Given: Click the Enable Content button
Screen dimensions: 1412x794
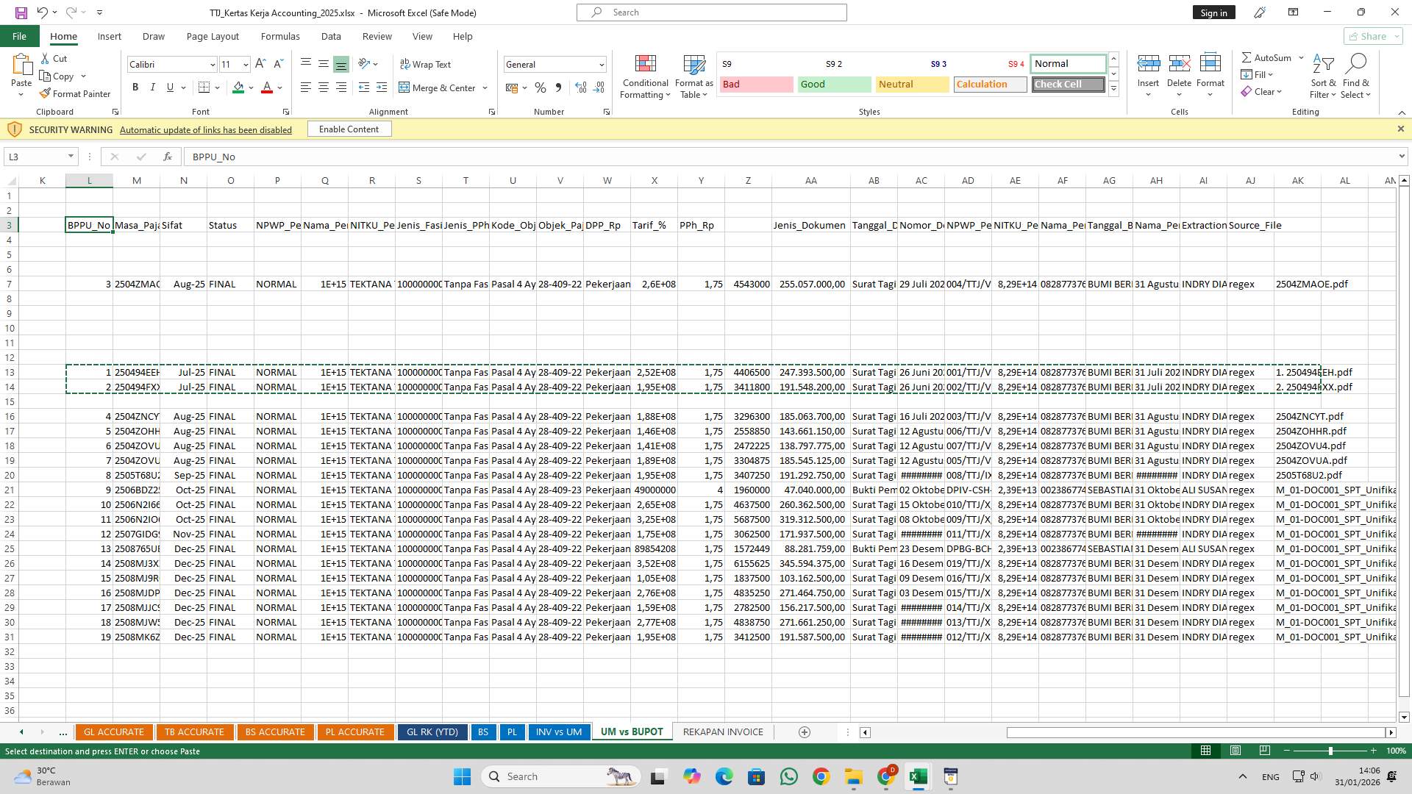Looking at the screenshot, I should [349, 129].
